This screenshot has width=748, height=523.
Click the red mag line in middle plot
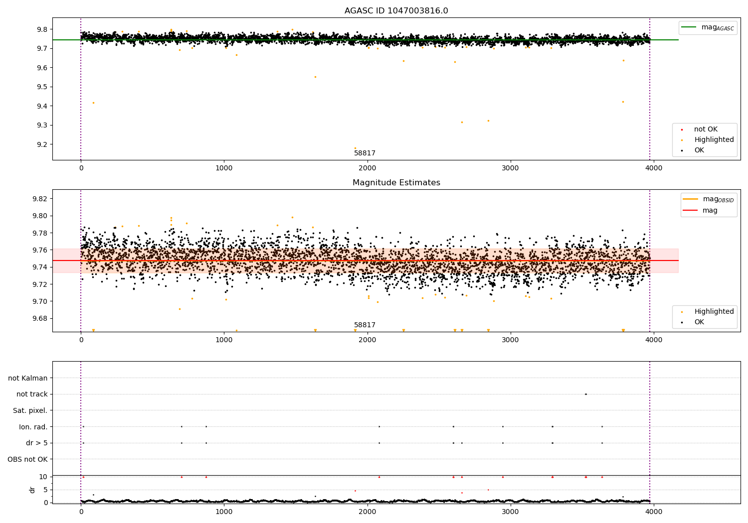[366, 261]
